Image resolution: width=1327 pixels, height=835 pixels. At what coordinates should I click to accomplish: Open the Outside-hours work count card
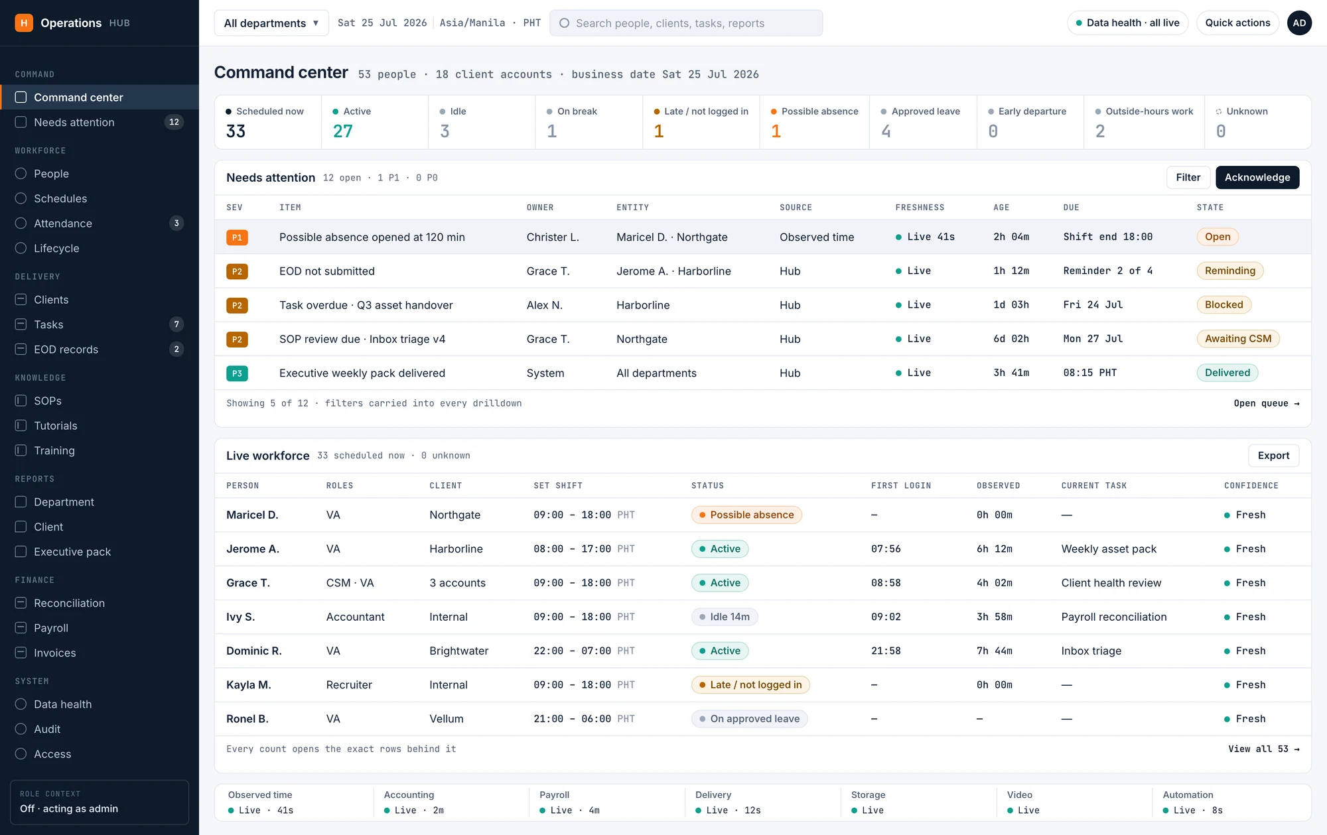coord(1145,122)
